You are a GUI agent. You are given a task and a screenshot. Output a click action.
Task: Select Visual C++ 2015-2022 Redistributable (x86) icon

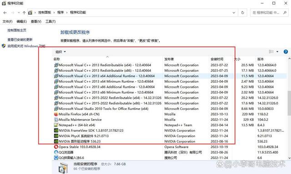click(56, 103)
